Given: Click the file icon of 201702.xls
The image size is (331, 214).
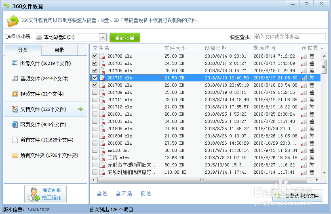Looking at the screenshot, I should pyautogui.click(x=102, y=56).
